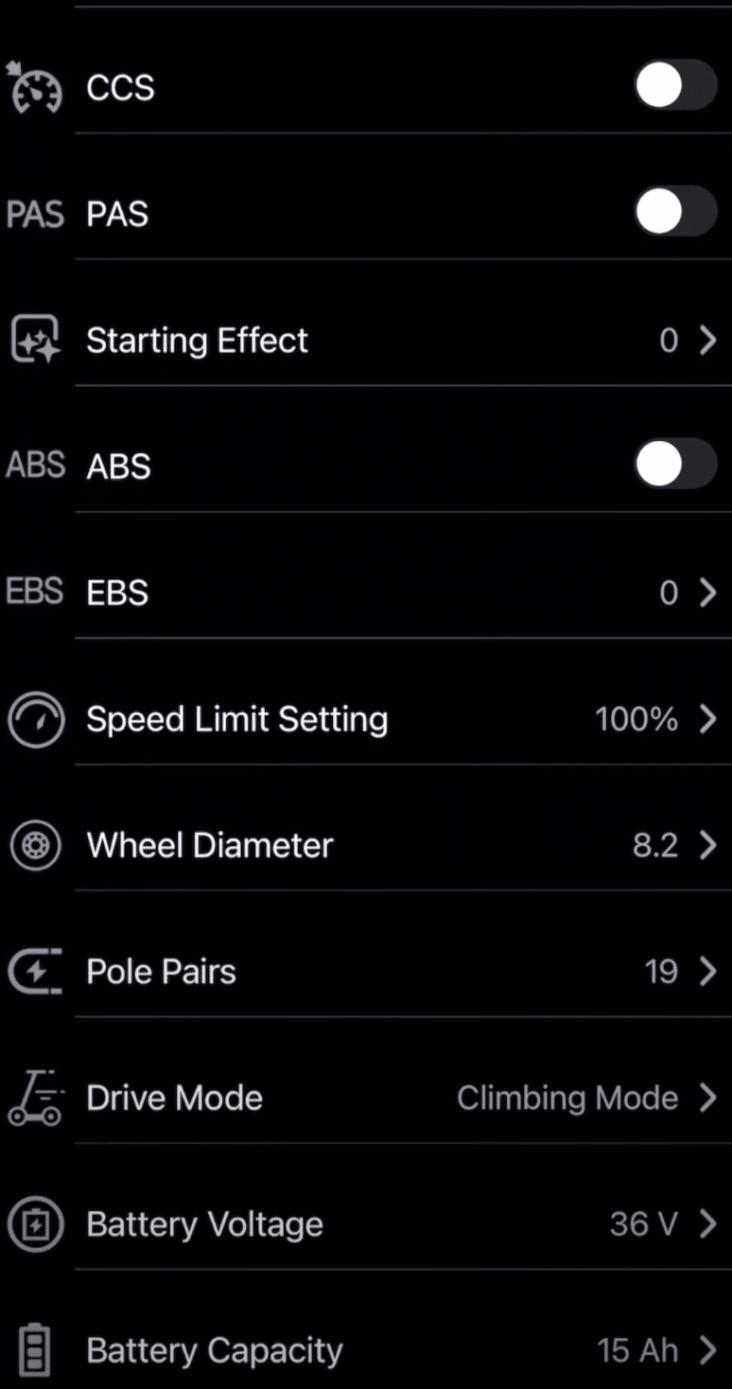Screen dimensions: 732x1389
Task: Tap the 100% speed limit value
Action: pyautogui.click(x=636, y=719)
